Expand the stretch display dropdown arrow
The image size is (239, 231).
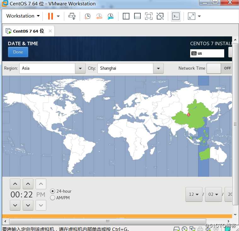(x=199, y=16)
